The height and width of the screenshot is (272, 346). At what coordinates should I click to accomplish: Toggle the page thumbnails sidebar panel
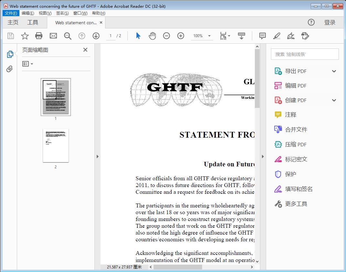click(10, 54)
